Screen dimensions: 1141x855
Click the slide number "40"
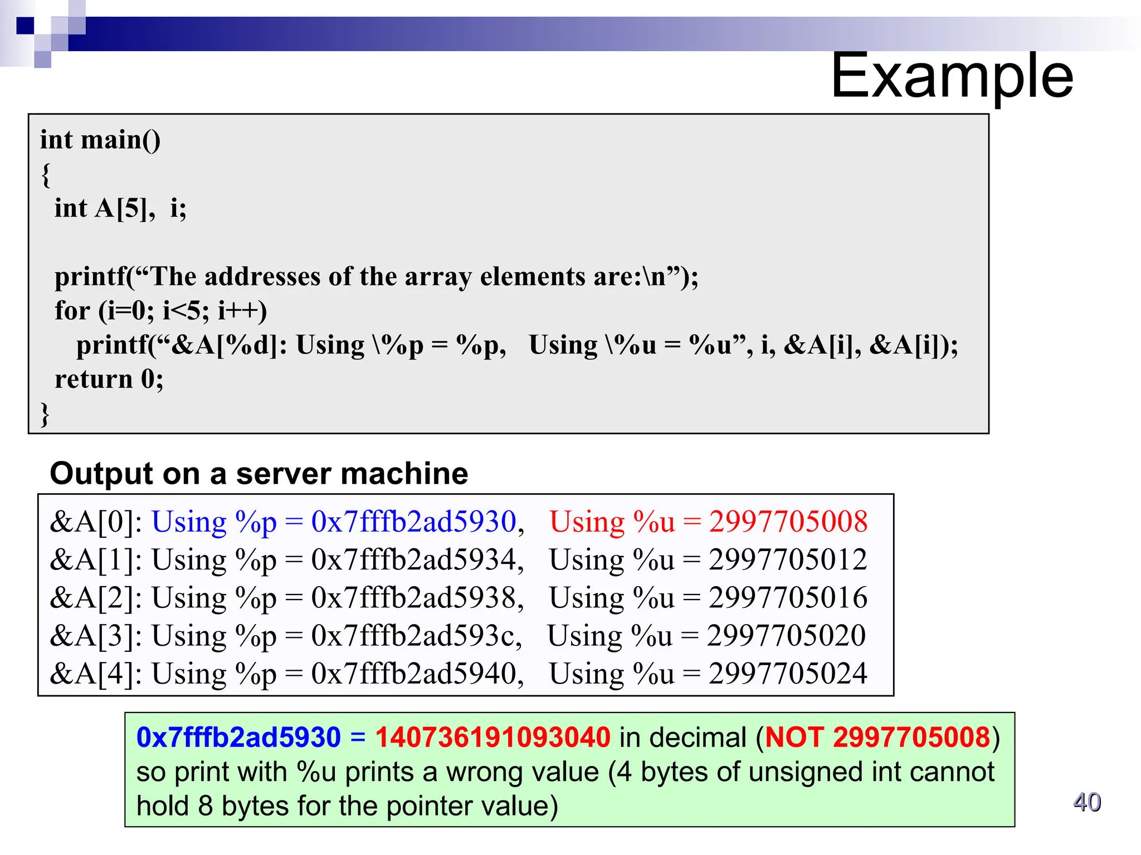1087,803
